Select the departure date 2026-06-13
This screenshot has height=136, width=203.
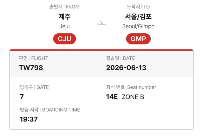pyautogui.click(x=126, y=68)
